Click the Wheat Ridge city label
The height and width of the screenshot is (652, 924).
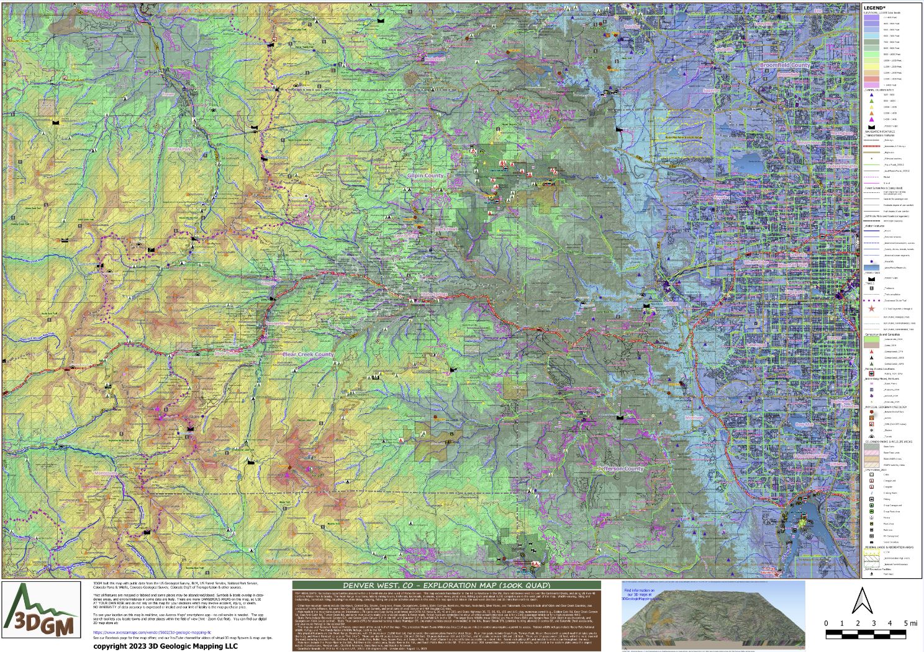[x=757, y=263]
